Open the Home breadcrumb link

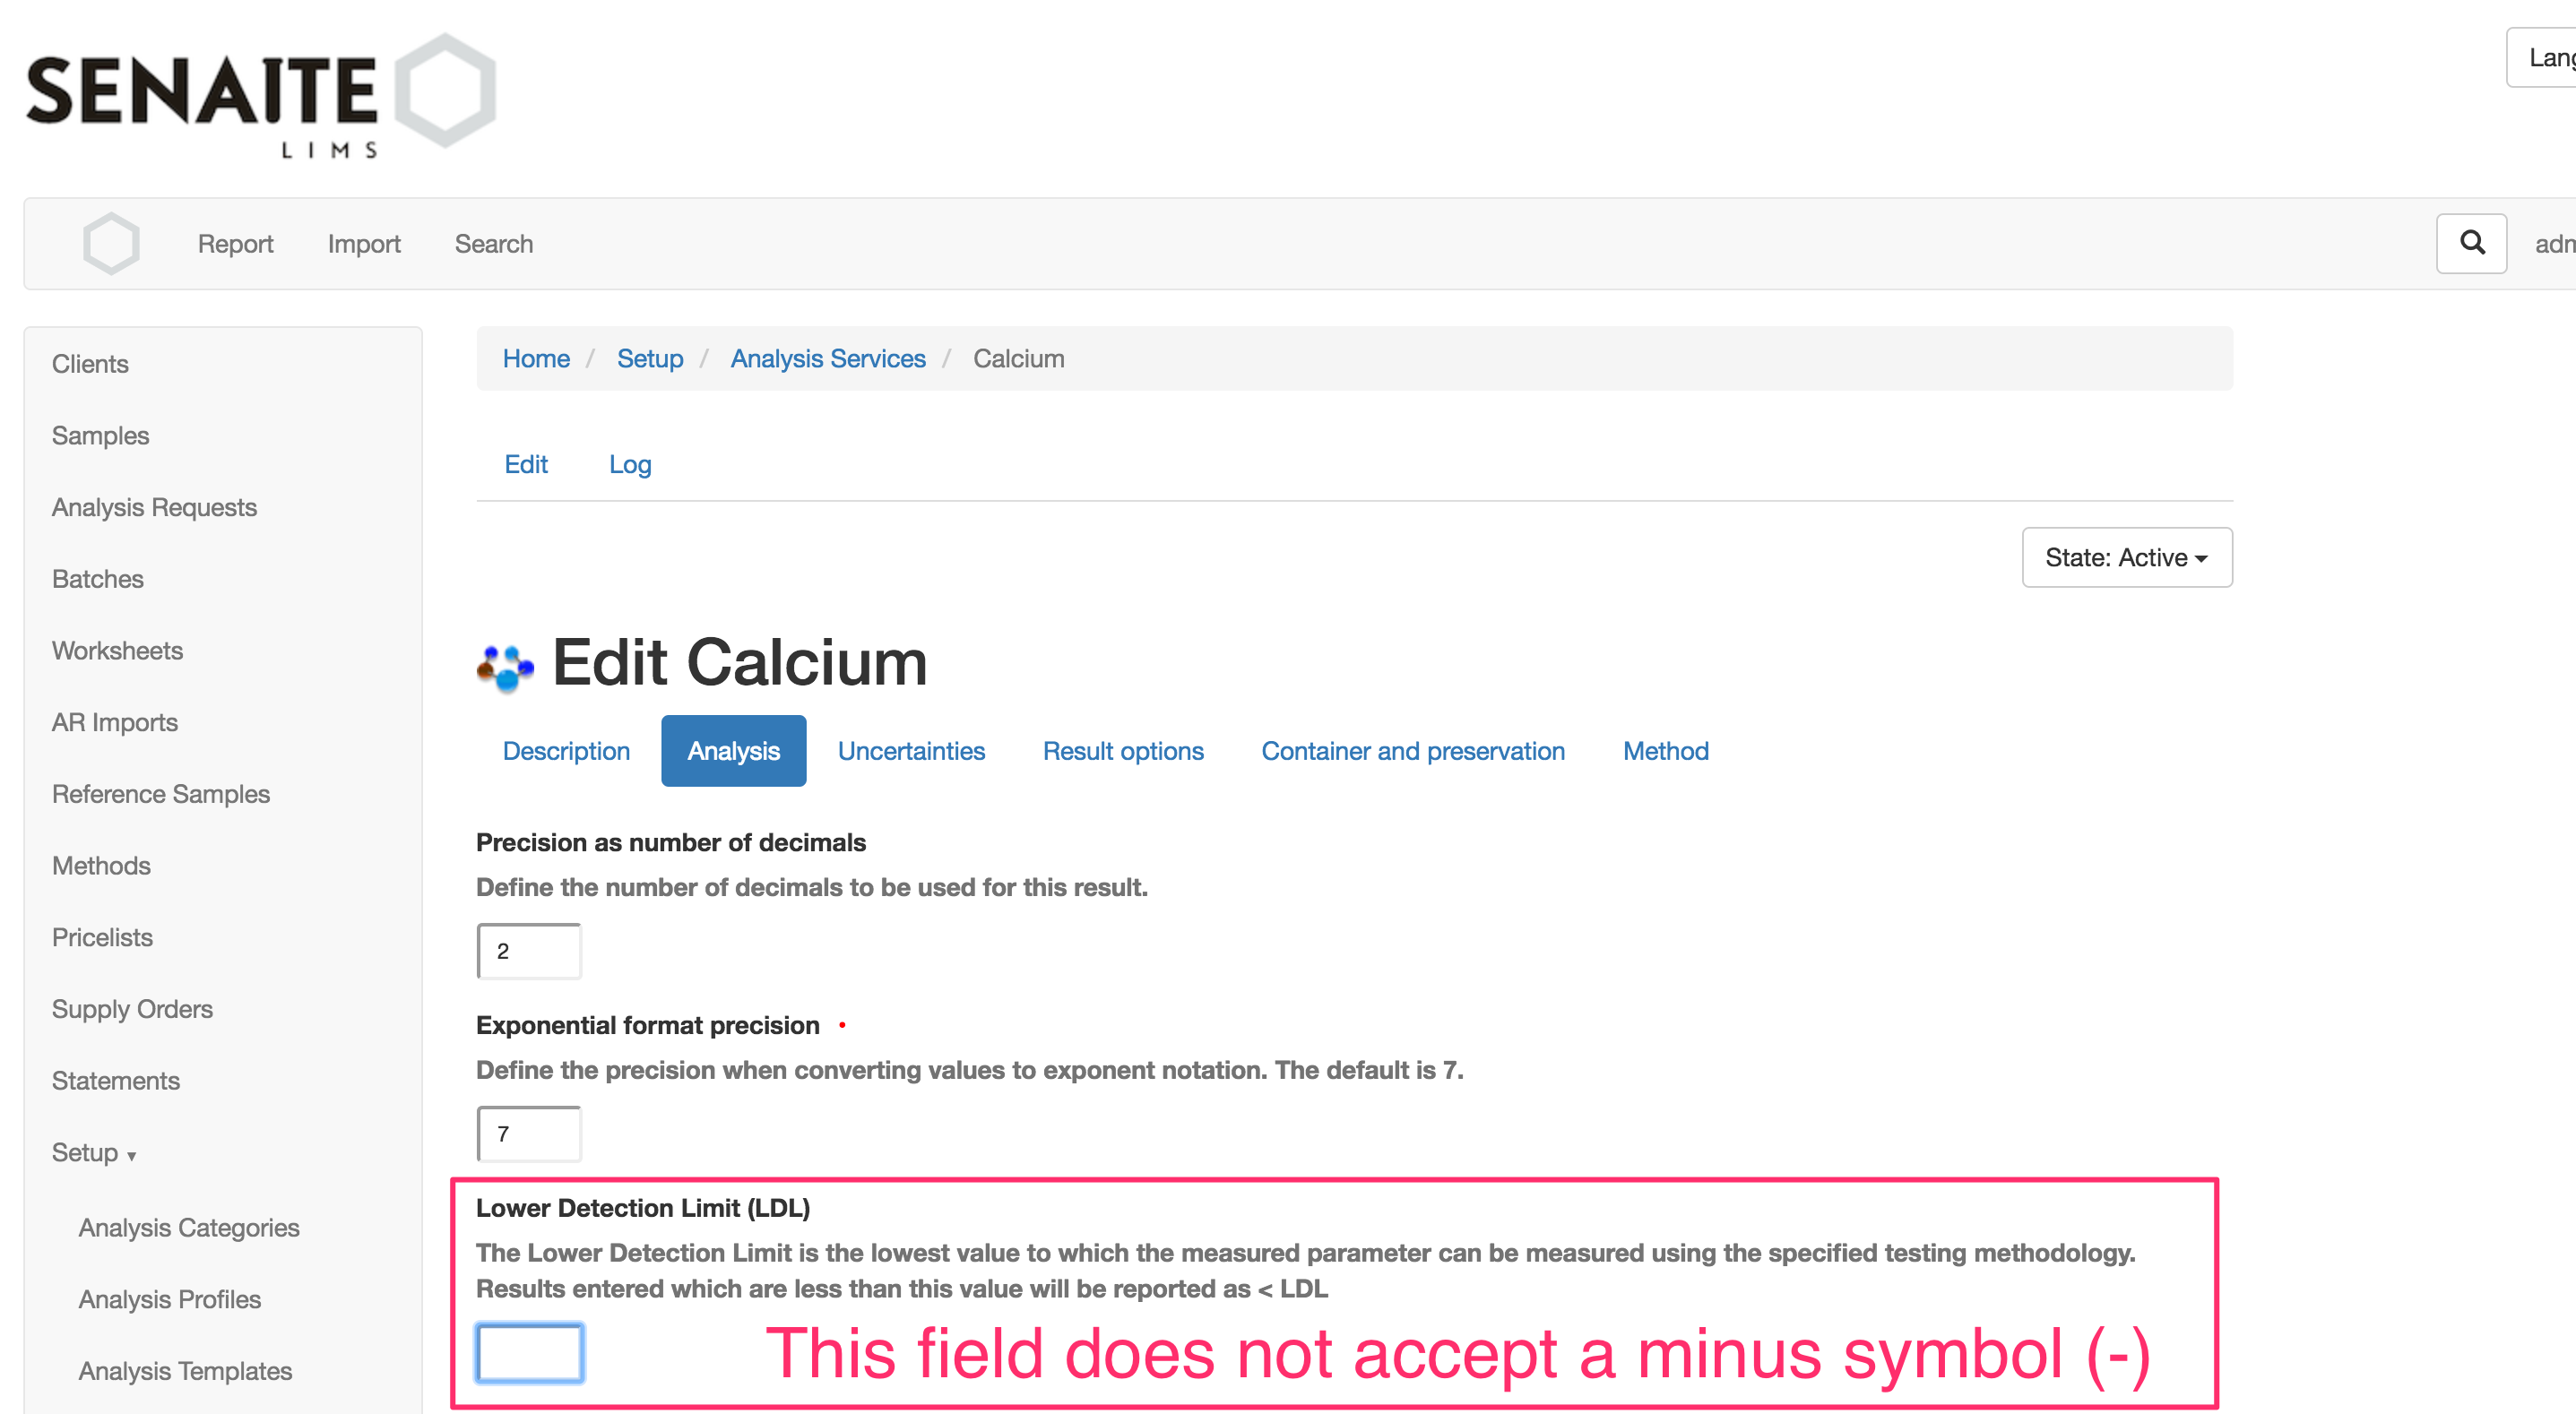tap(536, 358)
